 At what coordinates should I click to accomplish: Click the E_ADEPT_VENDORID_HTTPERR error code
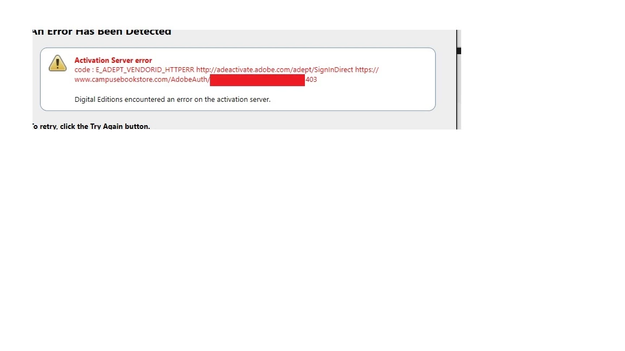[145, 70]
